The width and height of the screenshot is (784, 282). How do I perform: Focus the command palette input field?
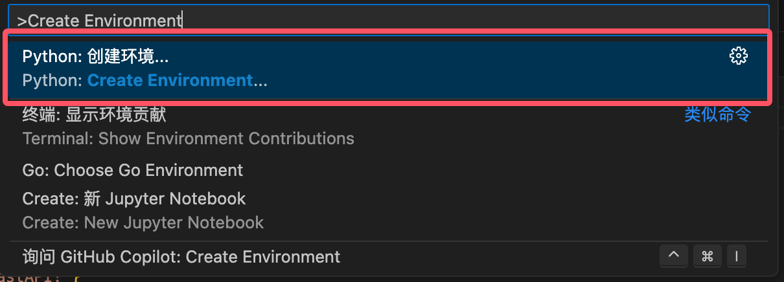pyautogui.click(x=454, y=20)
